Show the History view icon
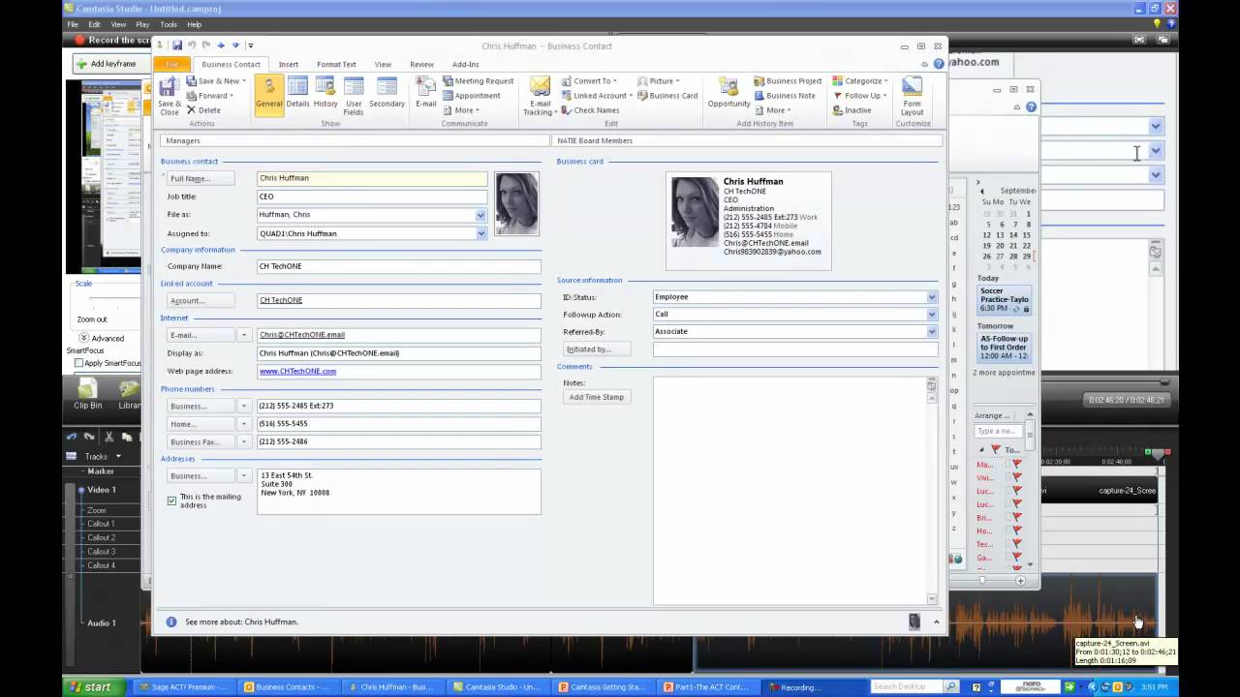 point(325,93)
